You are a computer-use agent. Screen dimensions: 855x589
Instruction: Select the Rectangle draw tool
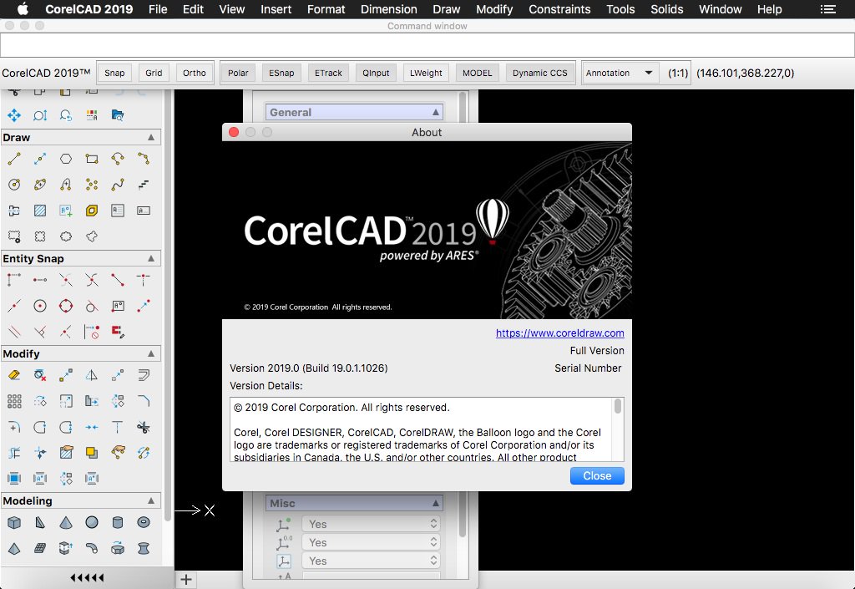(92, 159)
